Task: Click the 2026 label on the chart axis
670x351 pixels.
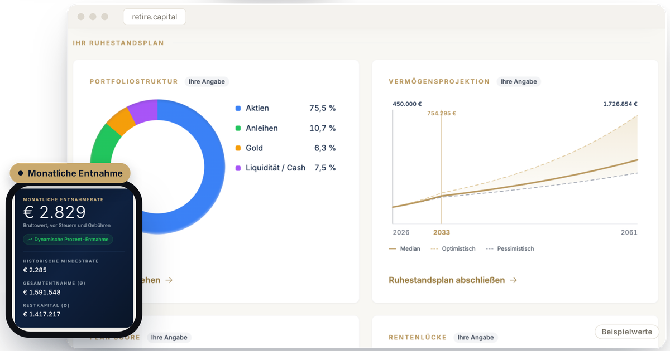Action: point(401,232)
